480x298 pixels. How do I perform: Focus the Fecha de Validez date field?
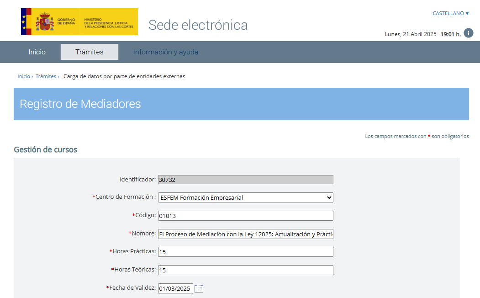175,288
